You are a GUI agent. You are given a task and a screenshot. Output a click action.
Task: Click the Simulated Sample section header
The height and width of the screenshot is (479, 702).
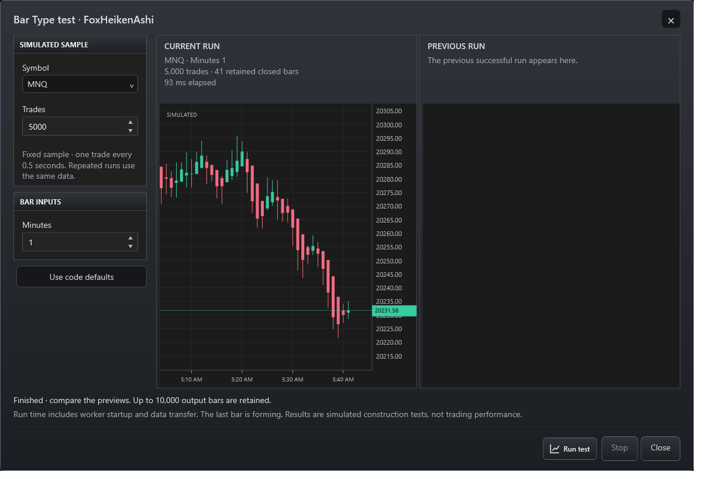[x=80, y=44]
